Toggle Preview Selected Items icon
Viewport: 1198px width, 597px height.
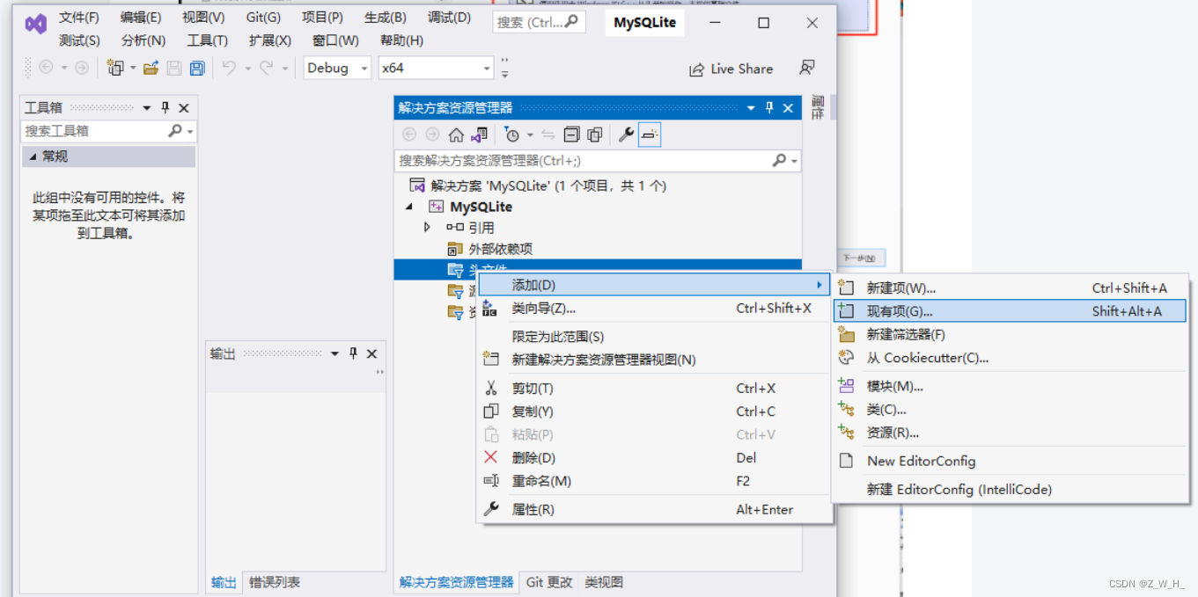pyautogui.click(x=650, y=135)
